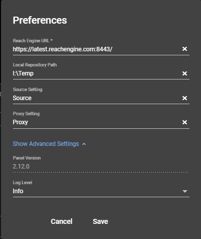Collapse Show Advanced Settings section
The image size is (201, 239).
[49, 144]
